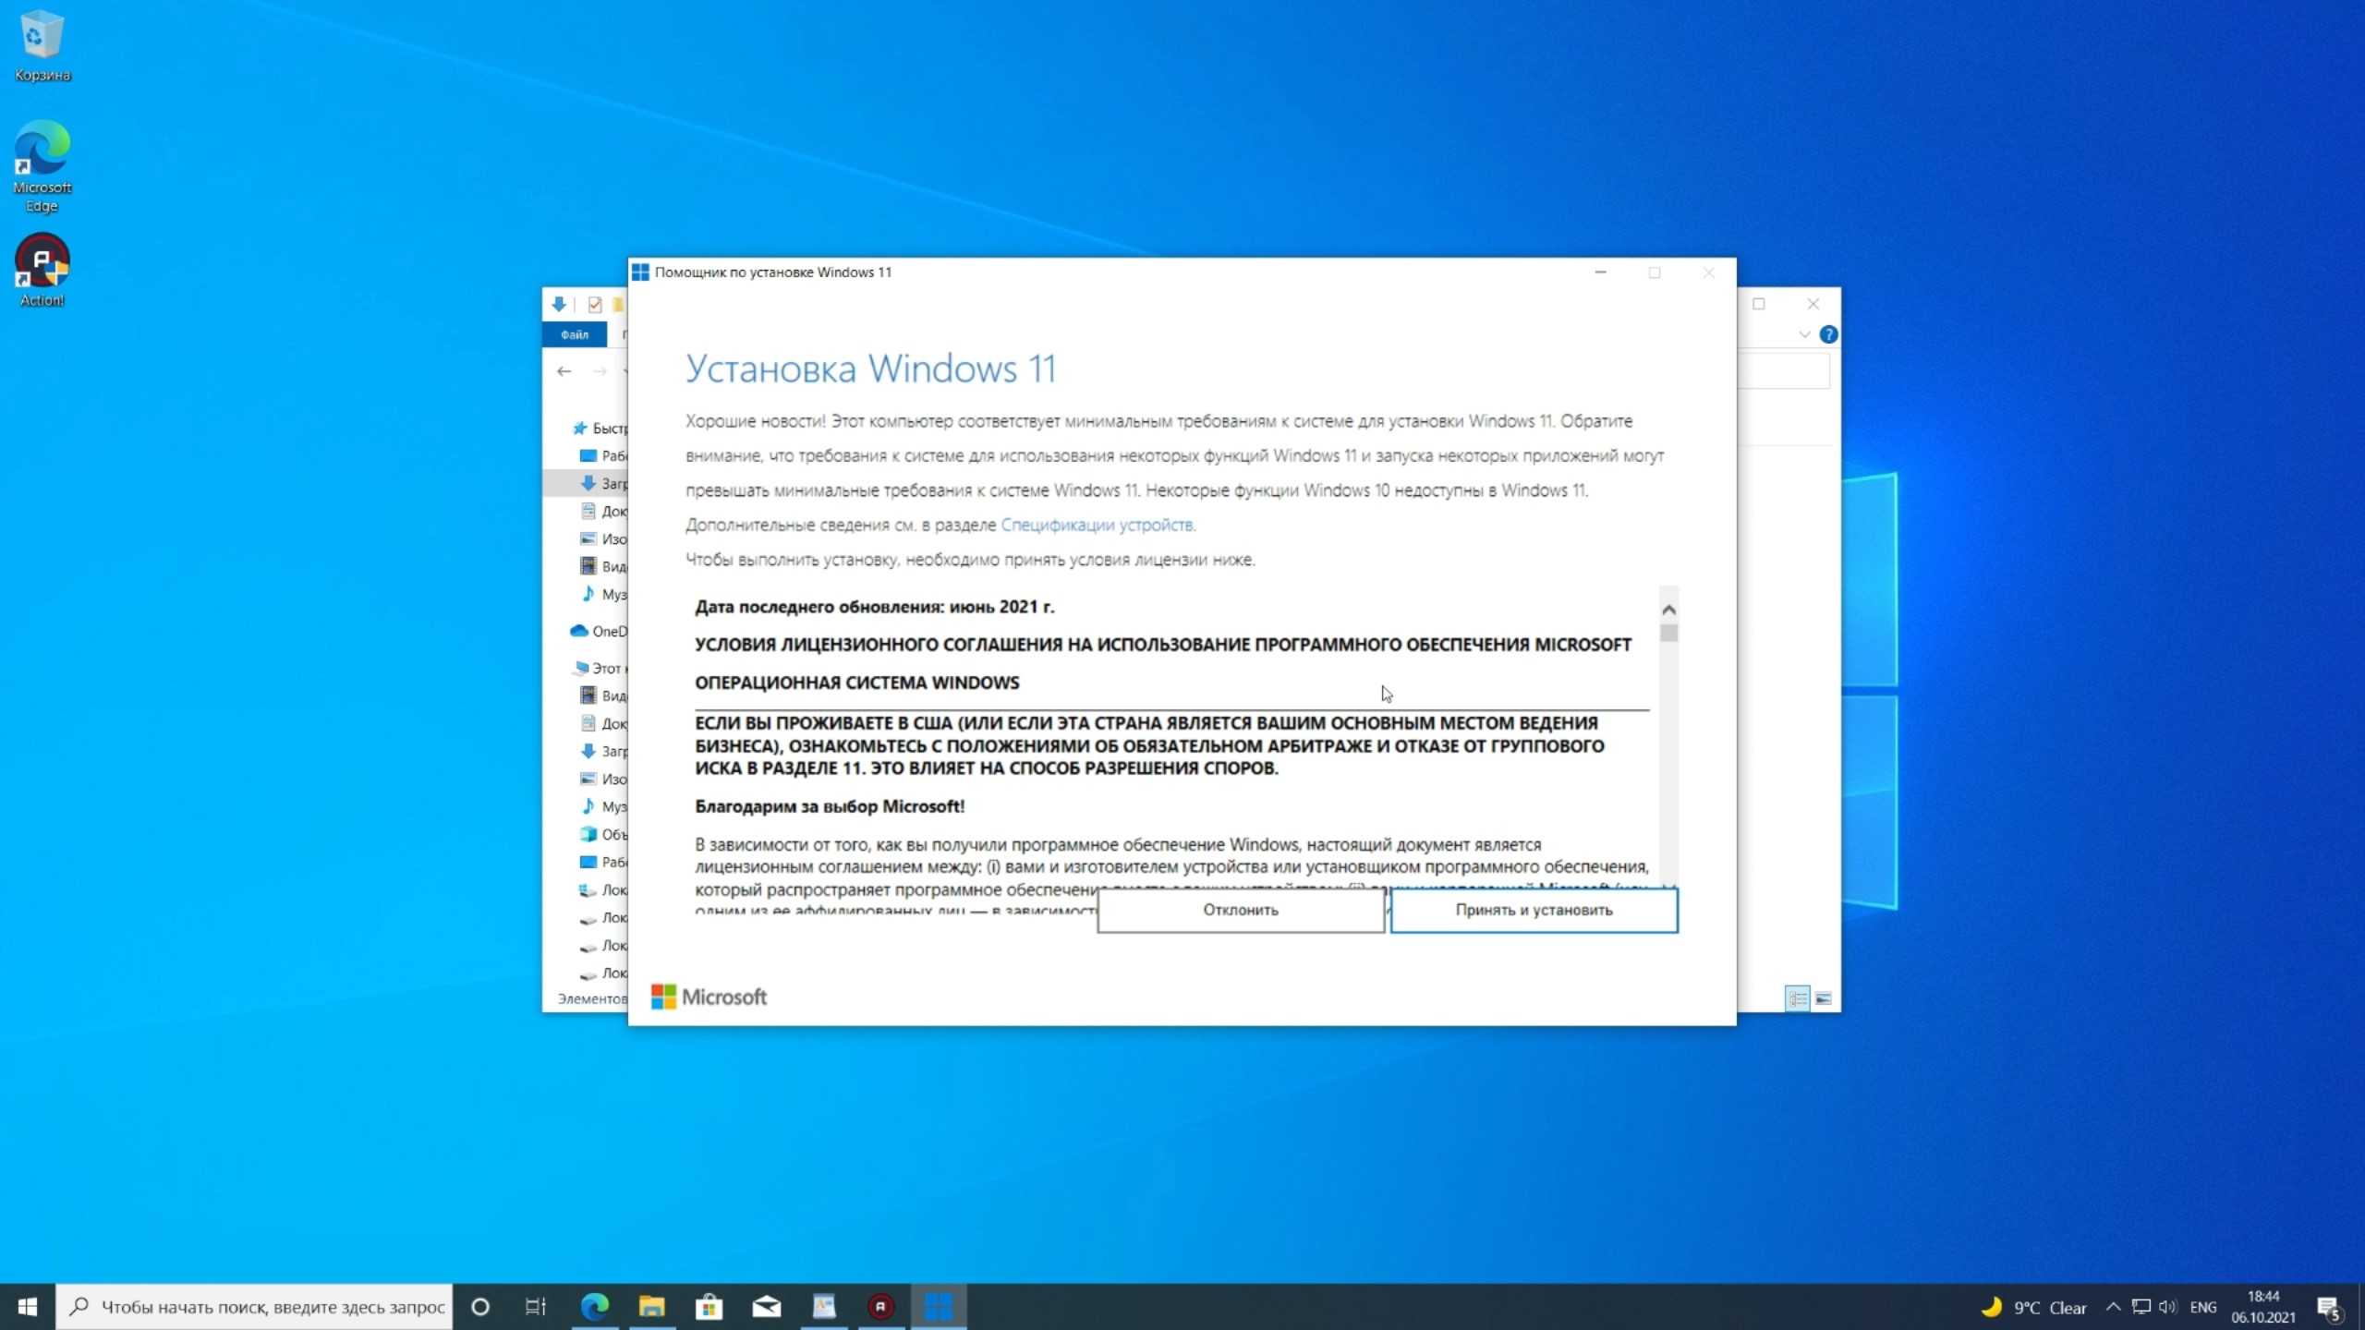Open Explorer help question mark icon
Viewport: 2365px width, 1330px height.
point(1828,334)
